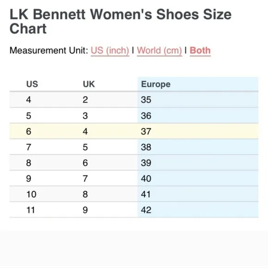Select the row showing Europe size 40
Image resolution: width=268 pixels, height=268 pixels.
coord(134,178)
